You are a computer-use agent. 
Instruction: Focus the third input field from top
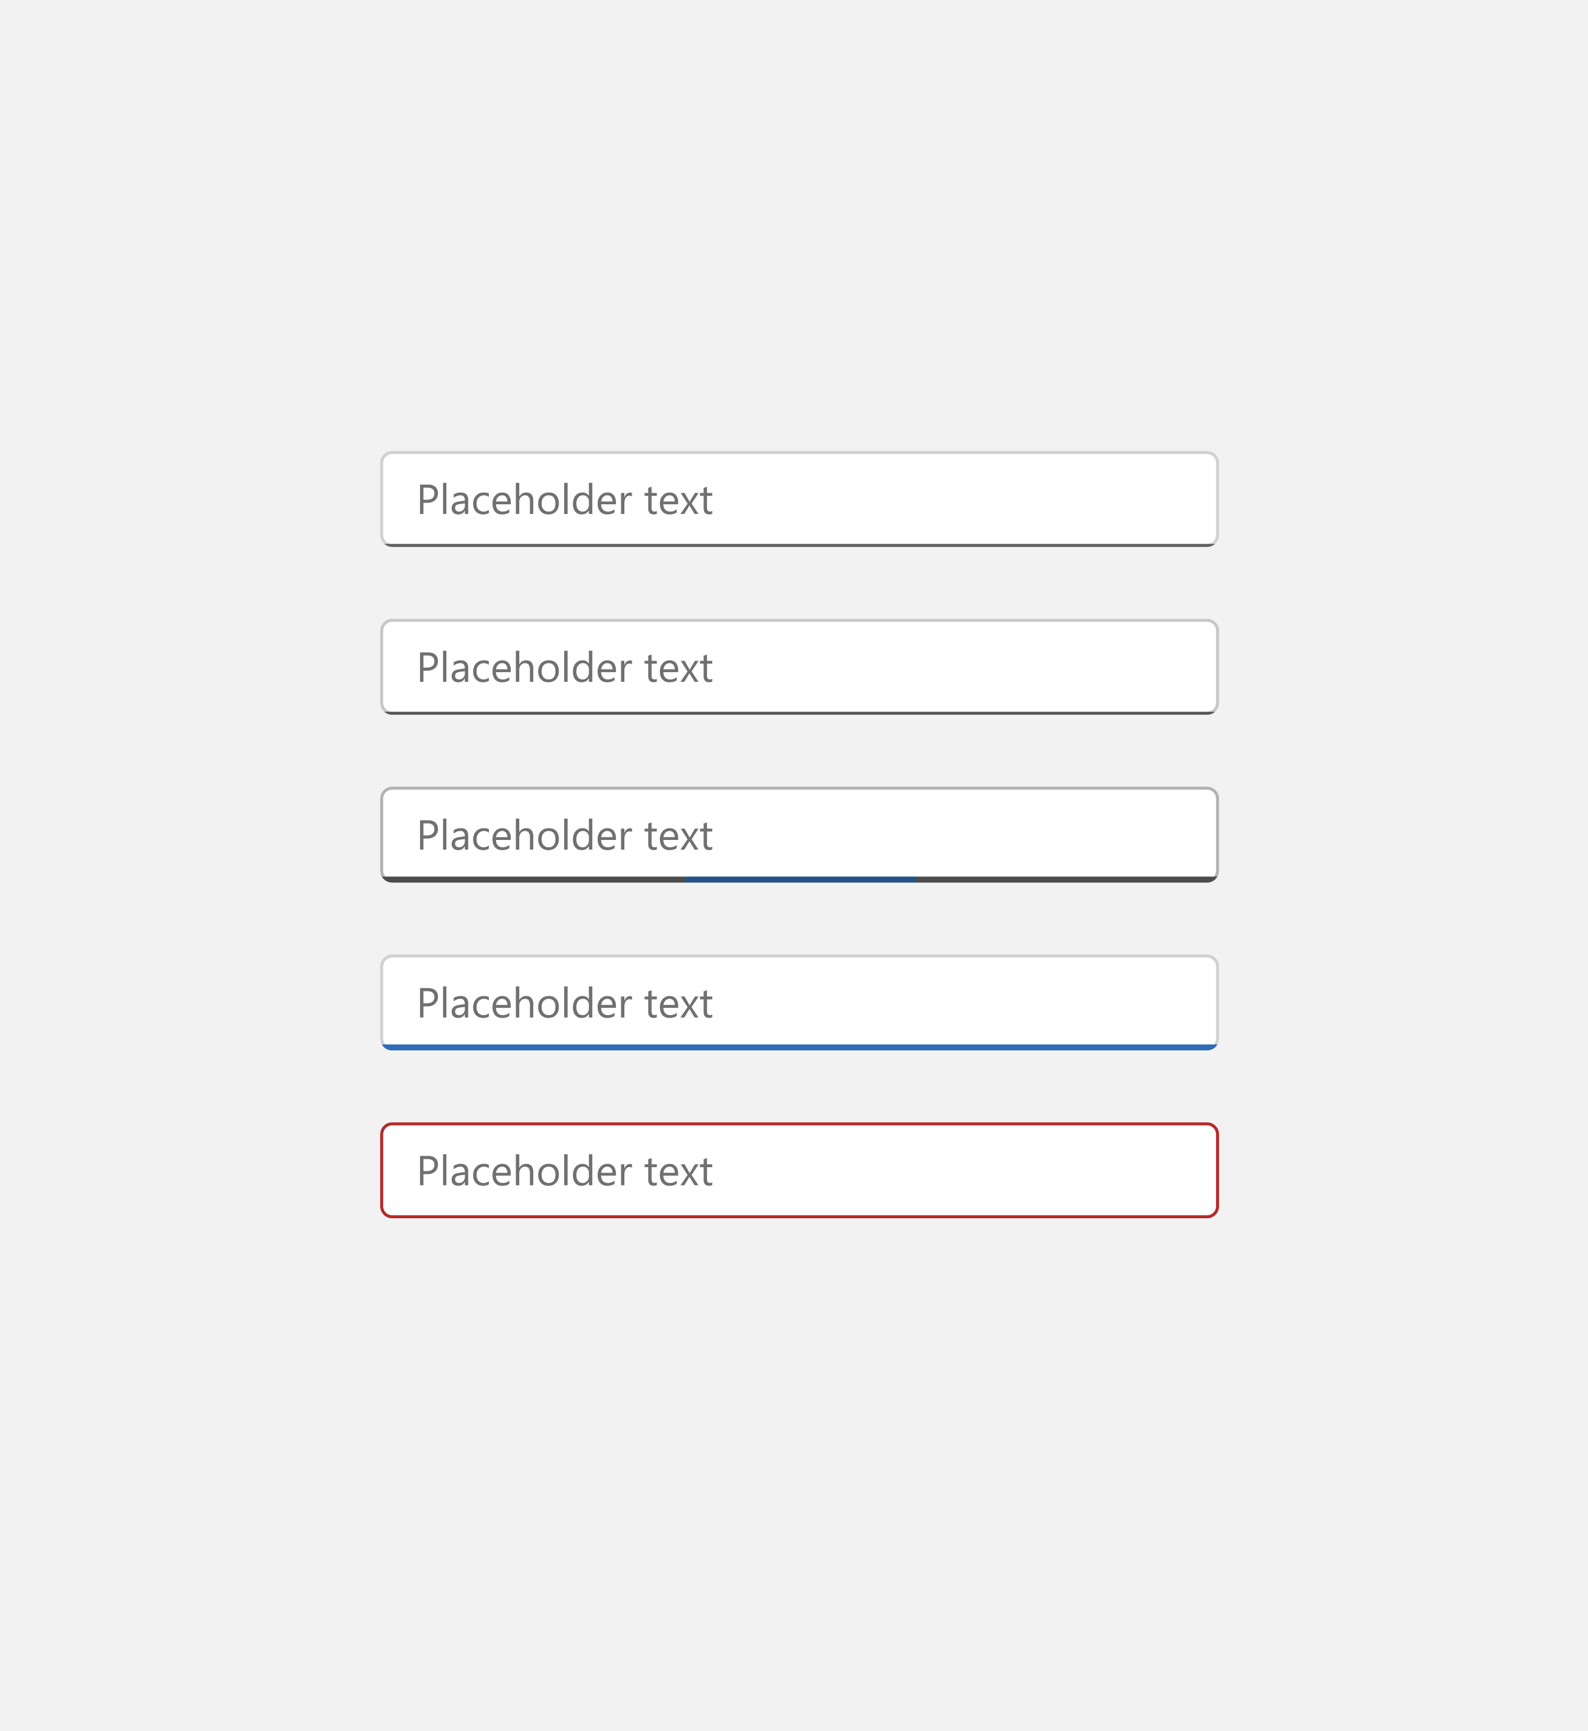coord(799,834)
